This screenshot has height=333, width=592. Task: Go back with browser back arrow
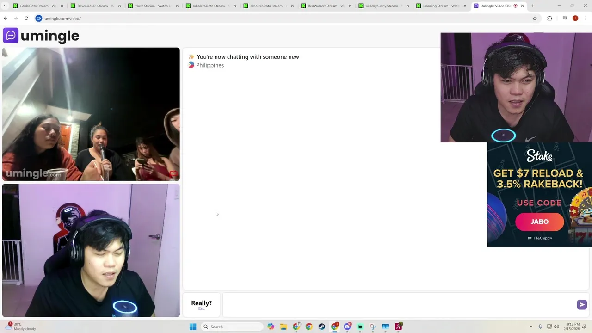6,18
